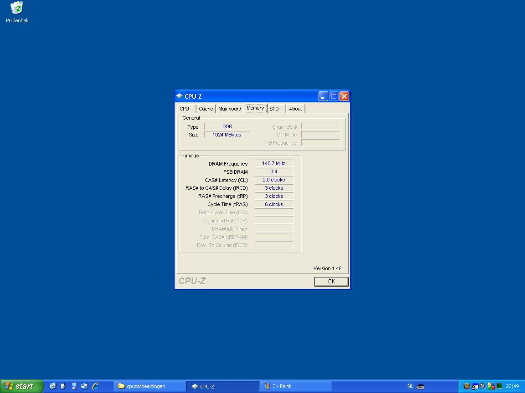Viewport: 525px width, 393px height.
Task: Open the volume speaker tray icon
Action: [x=483, y=386]
